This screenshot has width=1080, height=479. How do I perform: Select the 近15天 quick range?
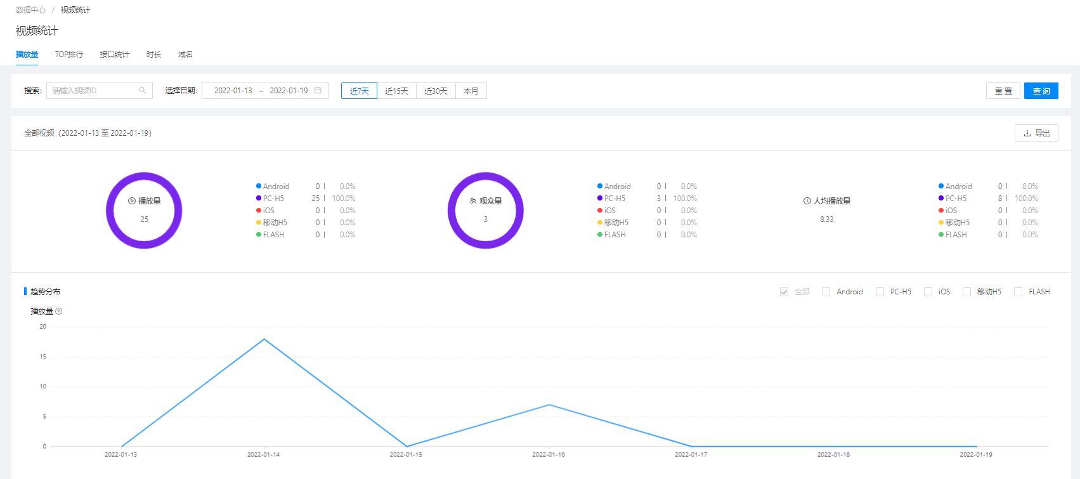[396, 91]
